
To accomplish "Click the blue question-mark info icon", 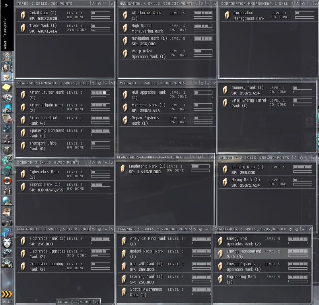I will click(x=7, y=232).
